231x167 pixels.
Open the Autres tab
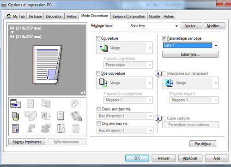click(x=169, y=16)
